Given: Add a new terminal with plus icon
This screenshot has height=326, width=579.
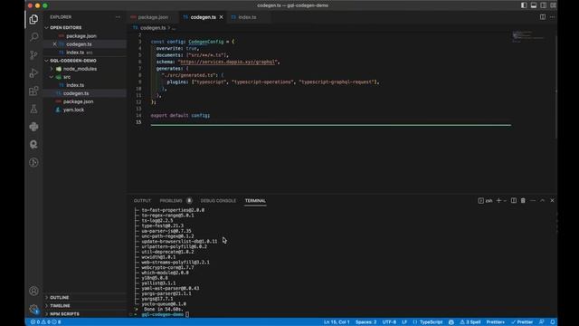Looking at the screenshot, I should pyautogui.click(x=498, y=200).
